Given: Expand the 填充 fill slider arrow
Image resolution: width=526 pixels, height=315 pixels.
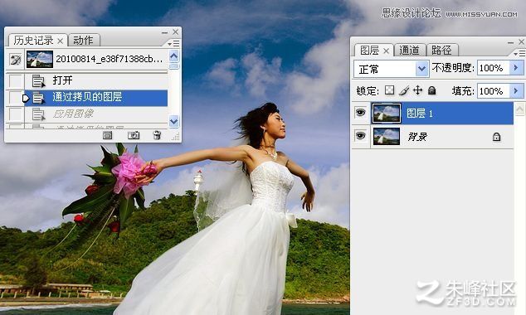Looking at the screenshot, I should tap(516, 90).
